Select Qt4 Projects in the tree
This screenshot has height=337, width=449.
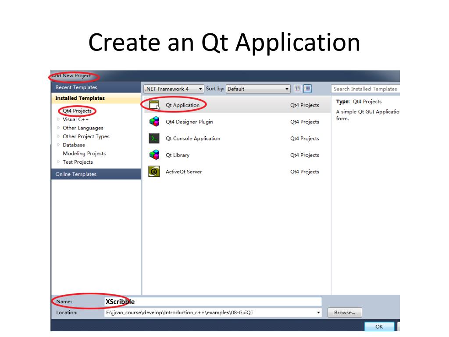(x=77, y=111)
